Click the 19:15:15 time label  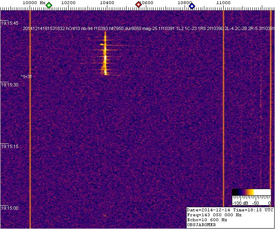click(x=10, y=146)
